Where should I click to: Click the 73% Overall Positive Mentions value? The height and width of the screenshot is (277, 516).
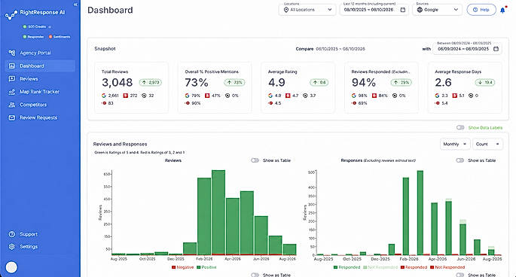197,82
